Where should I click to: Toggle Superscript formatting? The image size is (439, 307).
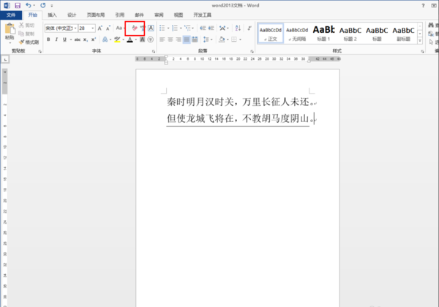click(94, 39)
